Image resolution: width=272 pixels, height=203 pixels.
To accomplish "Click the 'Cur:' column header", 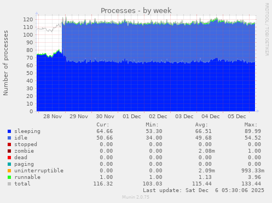I will (103, 125).
